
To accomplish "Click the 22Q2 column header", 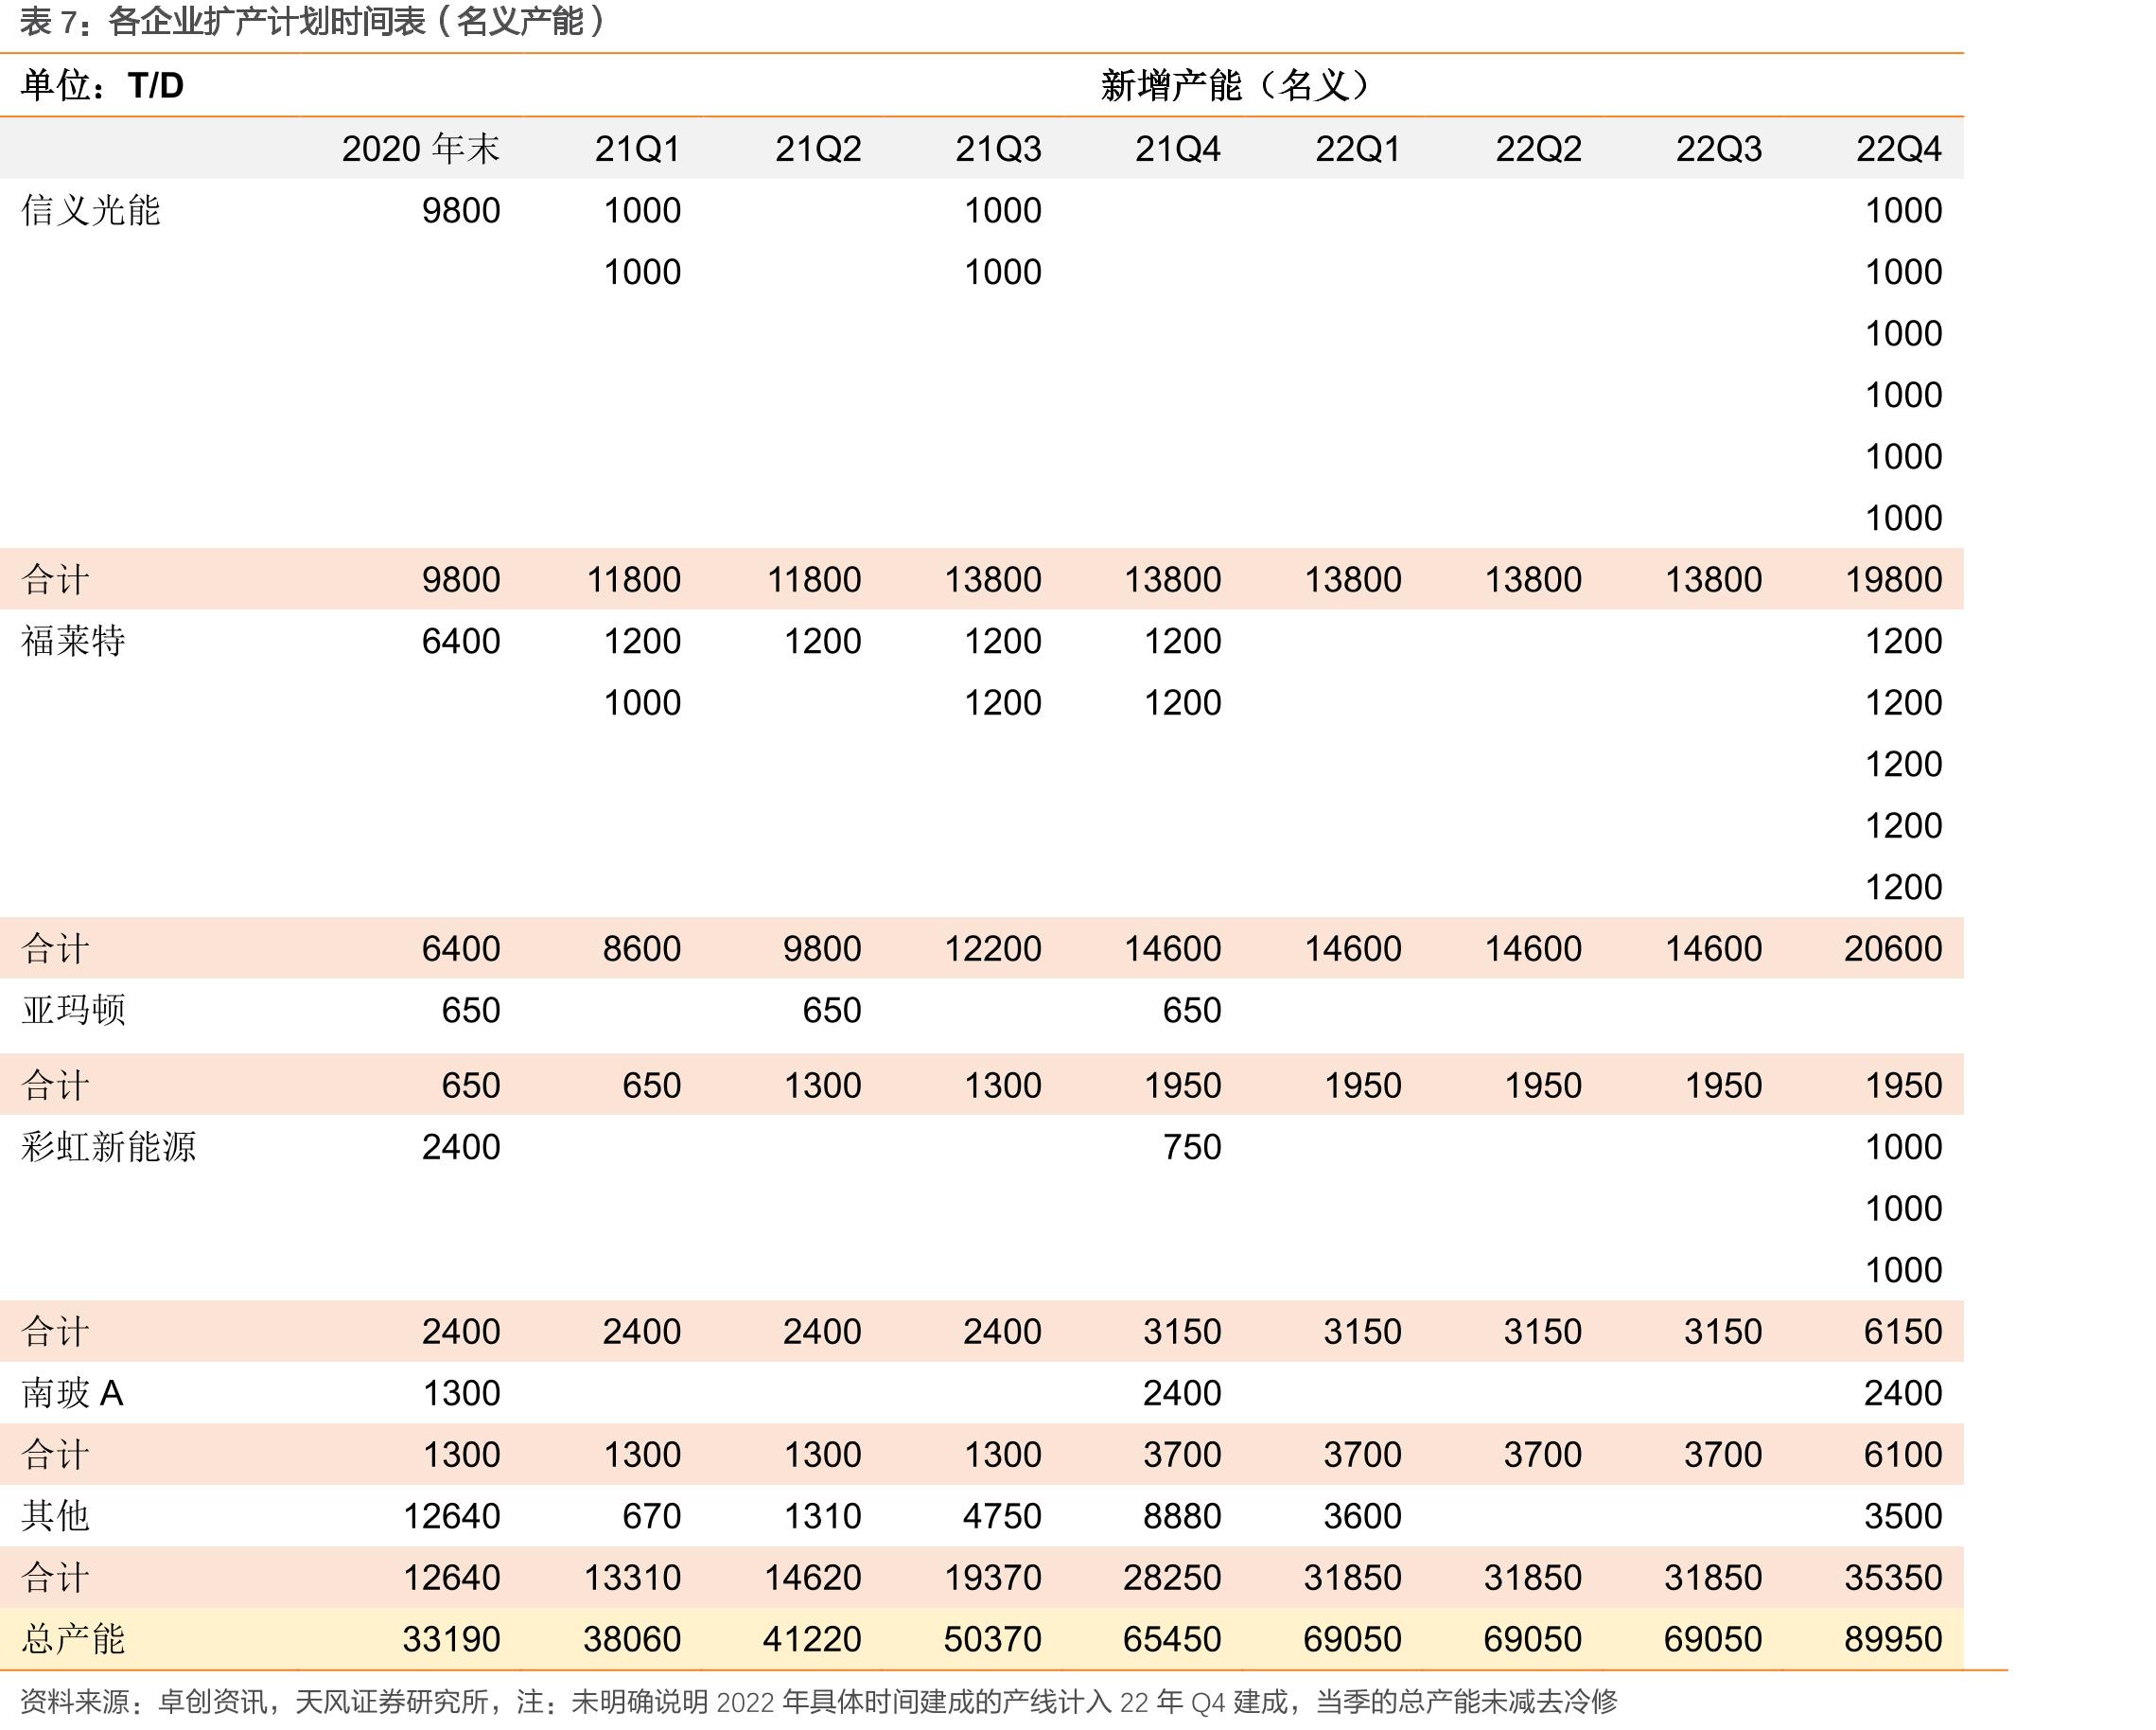I will (x=1538, y=150).
